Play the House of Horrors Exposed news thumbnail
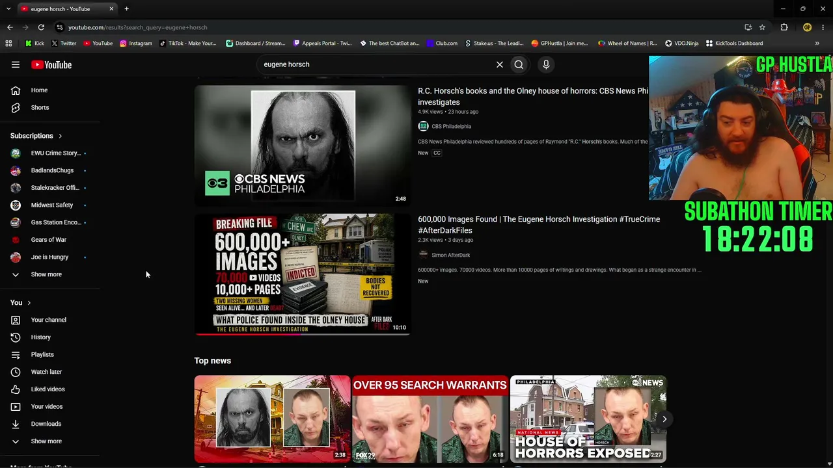This screenshot has width=833, height=468. [x=588, y=419]
